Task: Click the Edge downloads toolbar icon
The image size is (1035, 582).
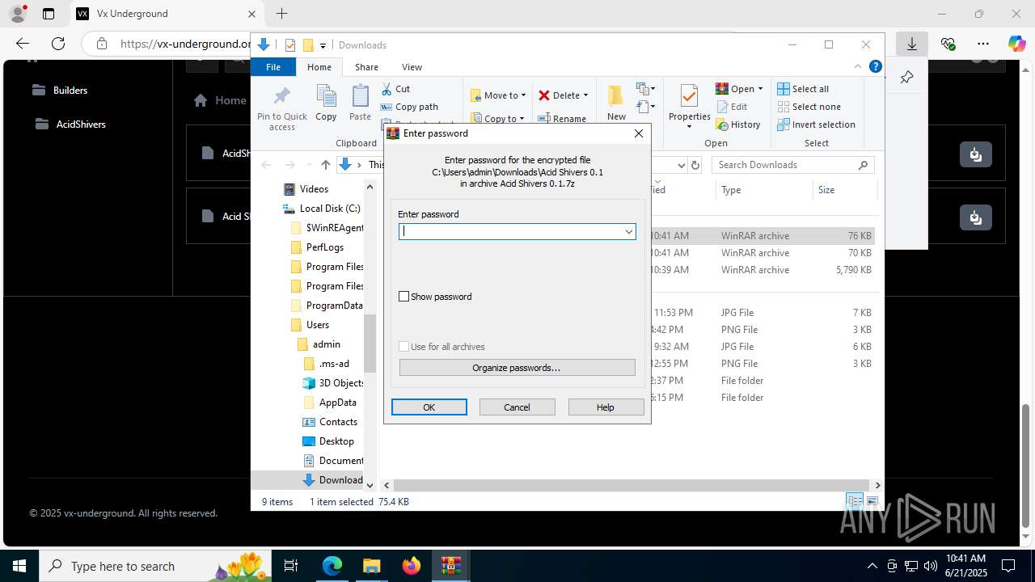Action: [x=912, y=44]
